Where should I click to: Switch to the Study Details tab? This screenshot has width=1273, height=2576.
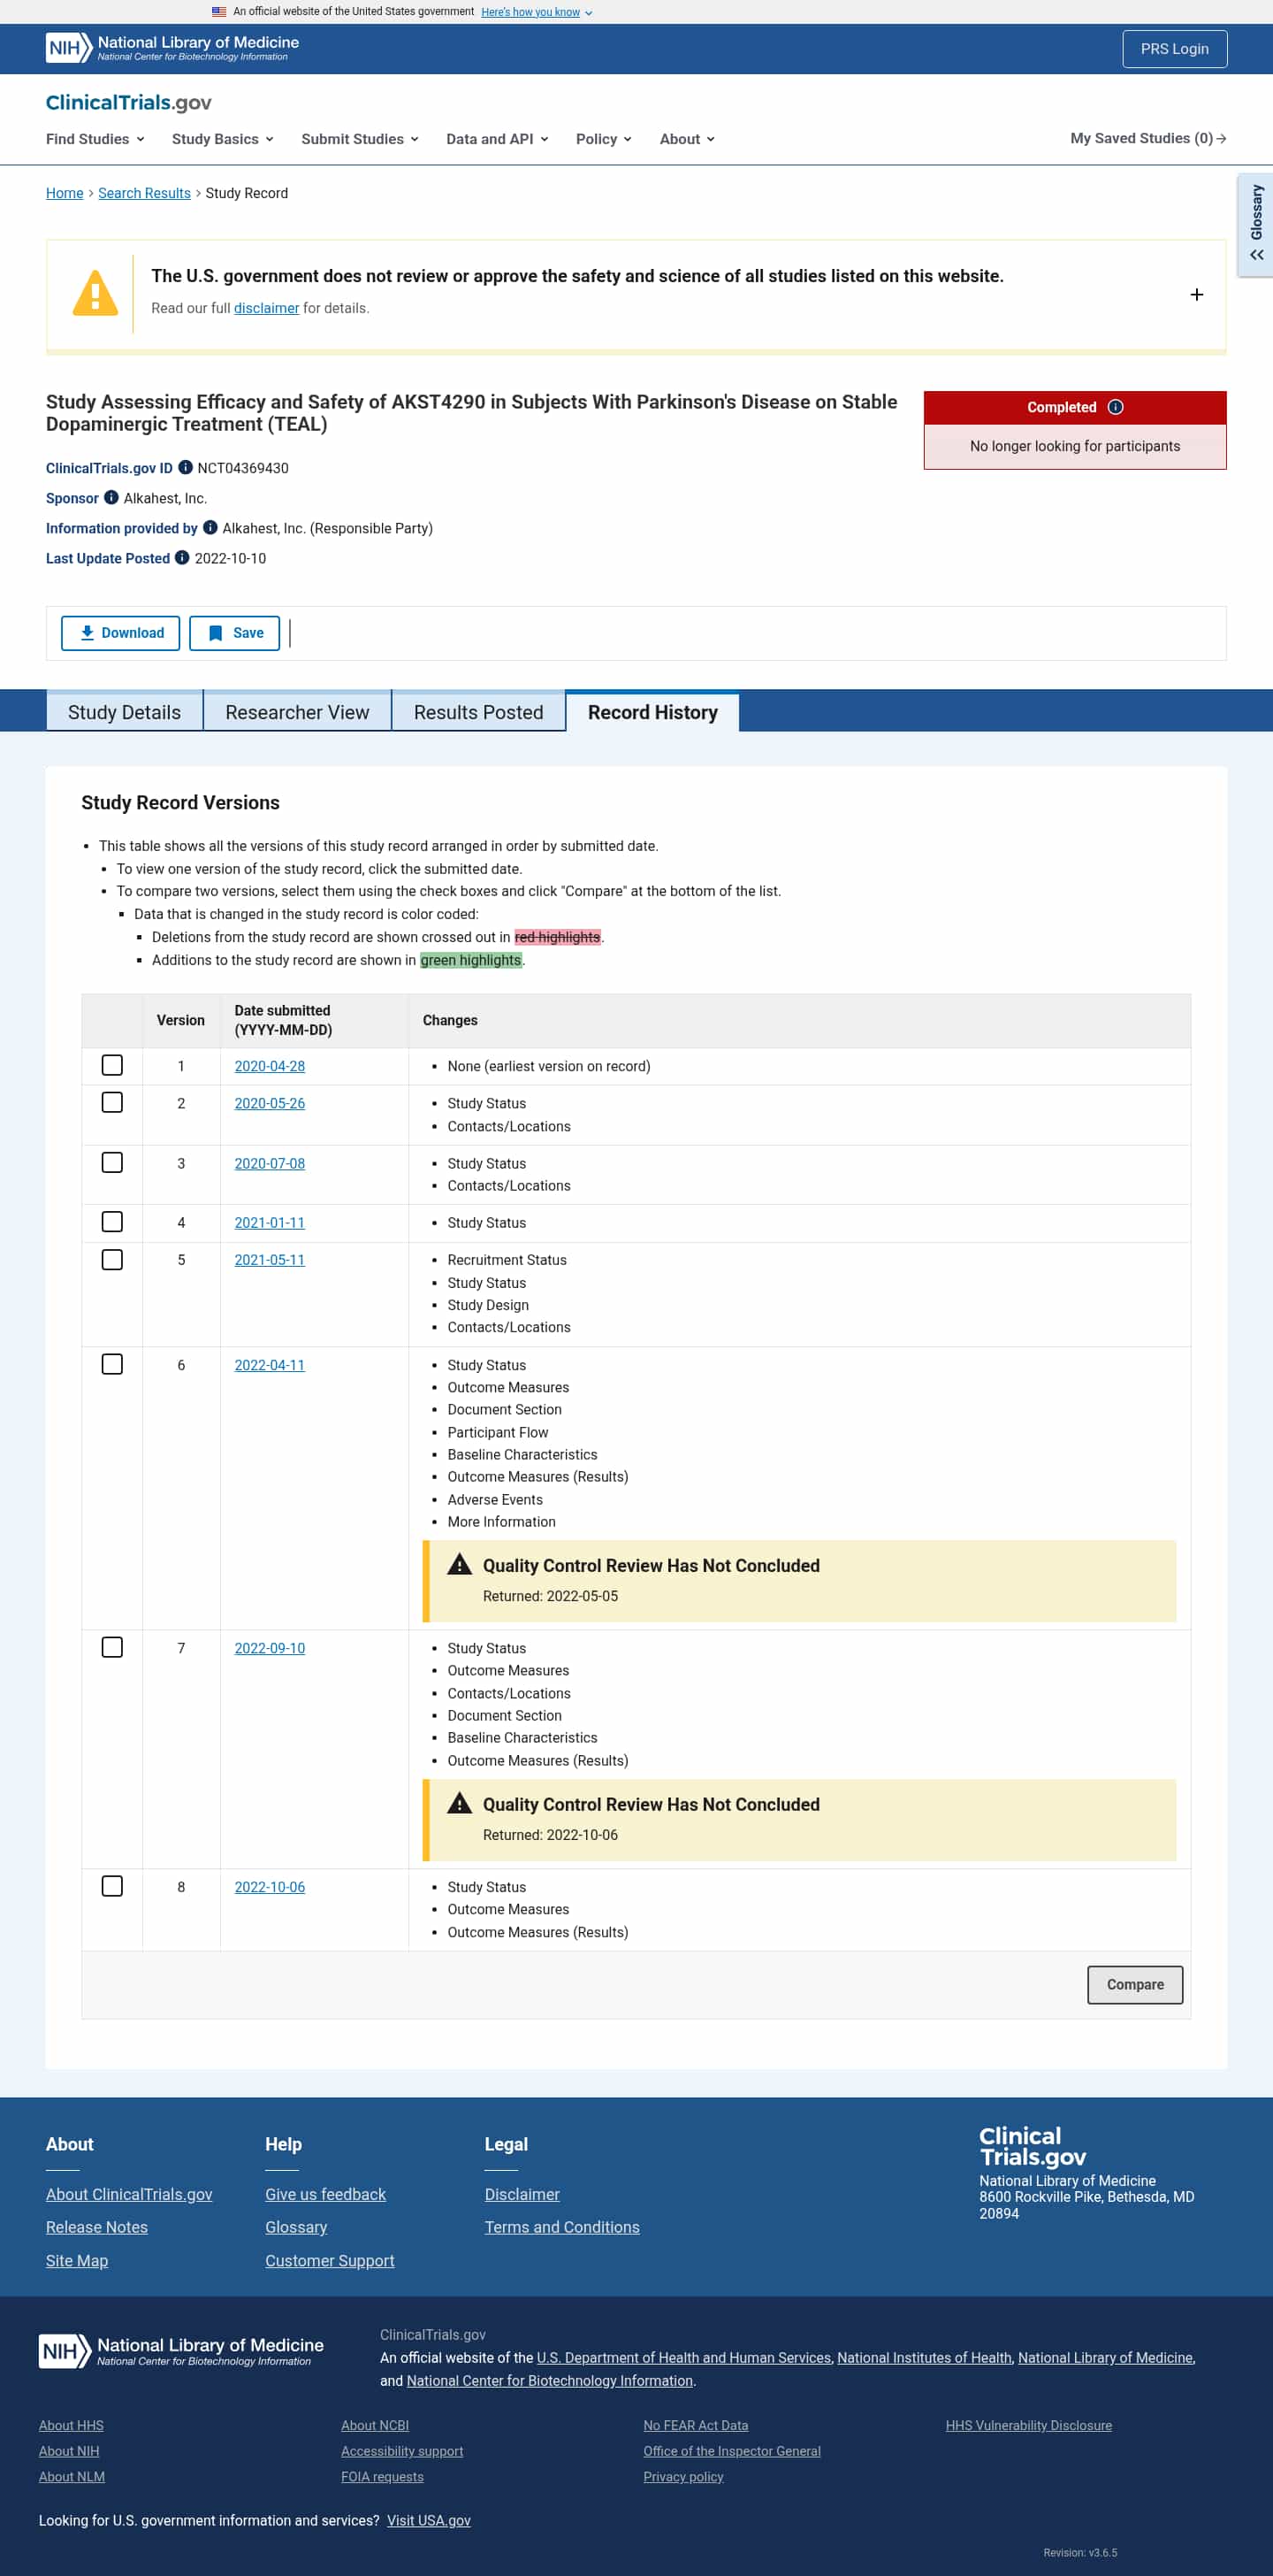tap(125, 712)
